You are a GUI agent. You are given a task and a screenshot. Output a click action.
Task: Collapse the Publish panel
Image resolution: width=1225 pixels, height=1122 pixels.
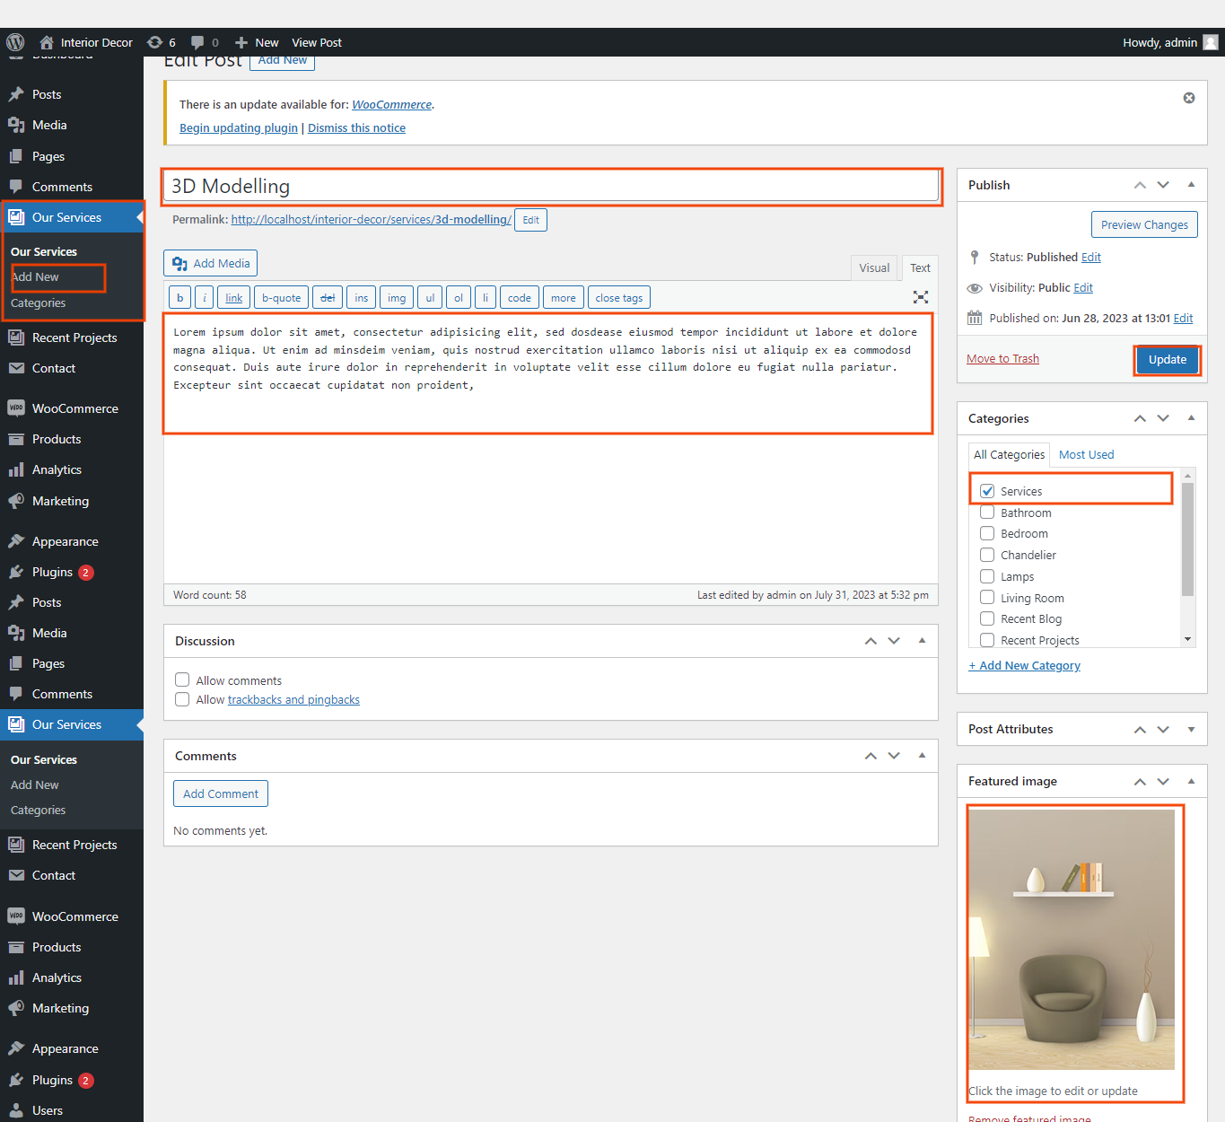pos(1191,185)
